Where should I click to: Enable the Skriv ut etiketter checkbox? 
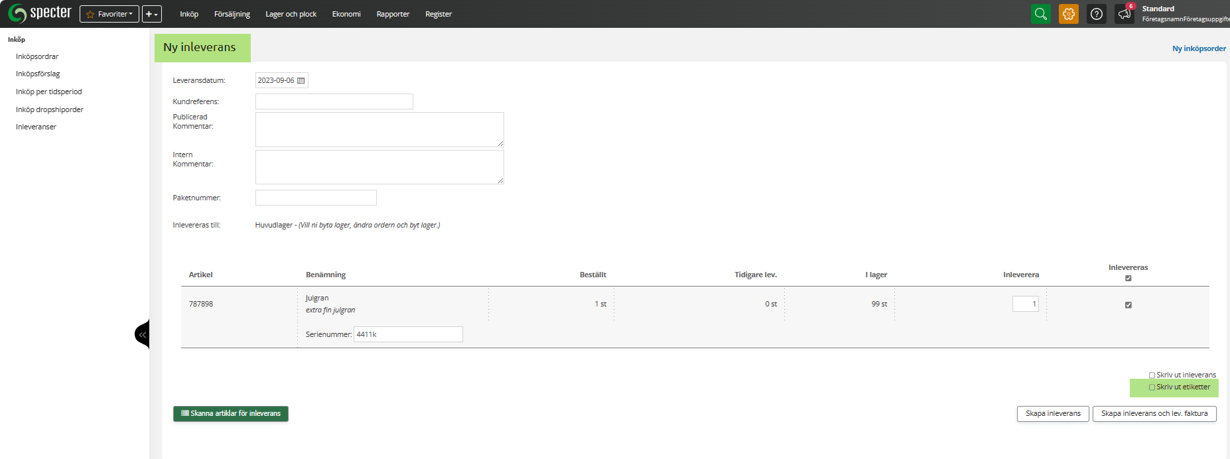(x=1152, y=387)
